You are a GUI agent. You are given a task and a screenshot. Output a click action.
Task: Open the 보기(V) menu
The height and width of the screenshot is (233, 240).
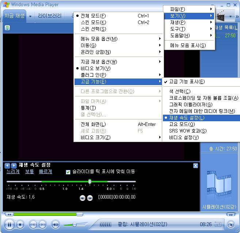coord(190,16)
